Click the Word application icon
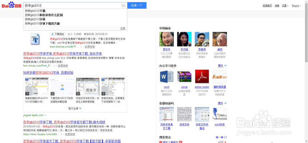Image resolution: width=308 pixels, height=143 pixels. (x=167, y=77)
